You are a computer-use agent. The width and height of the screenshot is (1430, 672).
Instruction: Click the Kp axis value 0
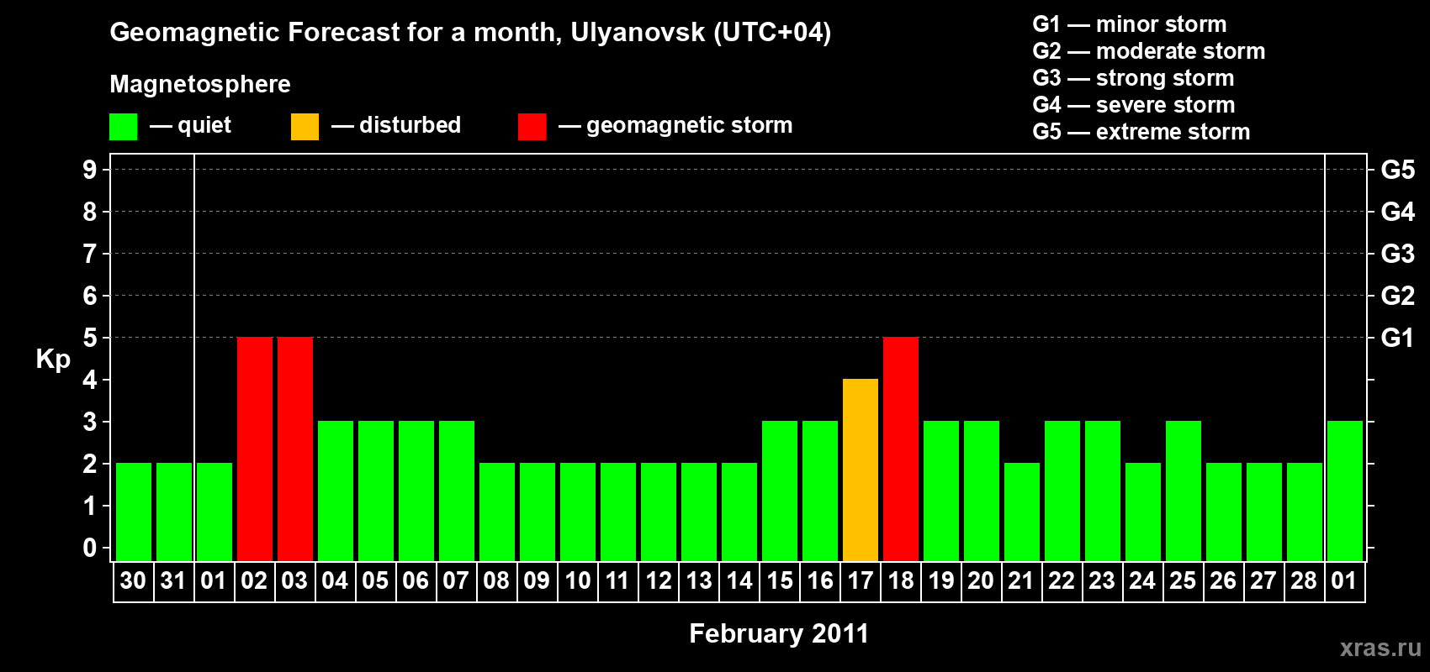[x=89, y=548]
